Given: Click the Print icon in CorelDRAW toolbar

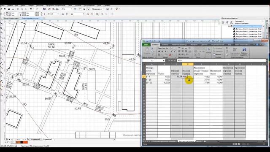Looking at the screenshot, I should [x=13, y=9].
